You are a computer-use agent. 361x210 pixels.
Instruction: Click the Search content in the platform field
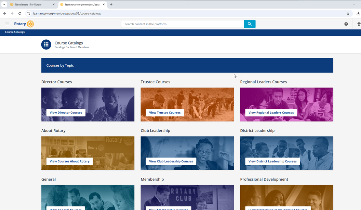(x=183, y=24)
